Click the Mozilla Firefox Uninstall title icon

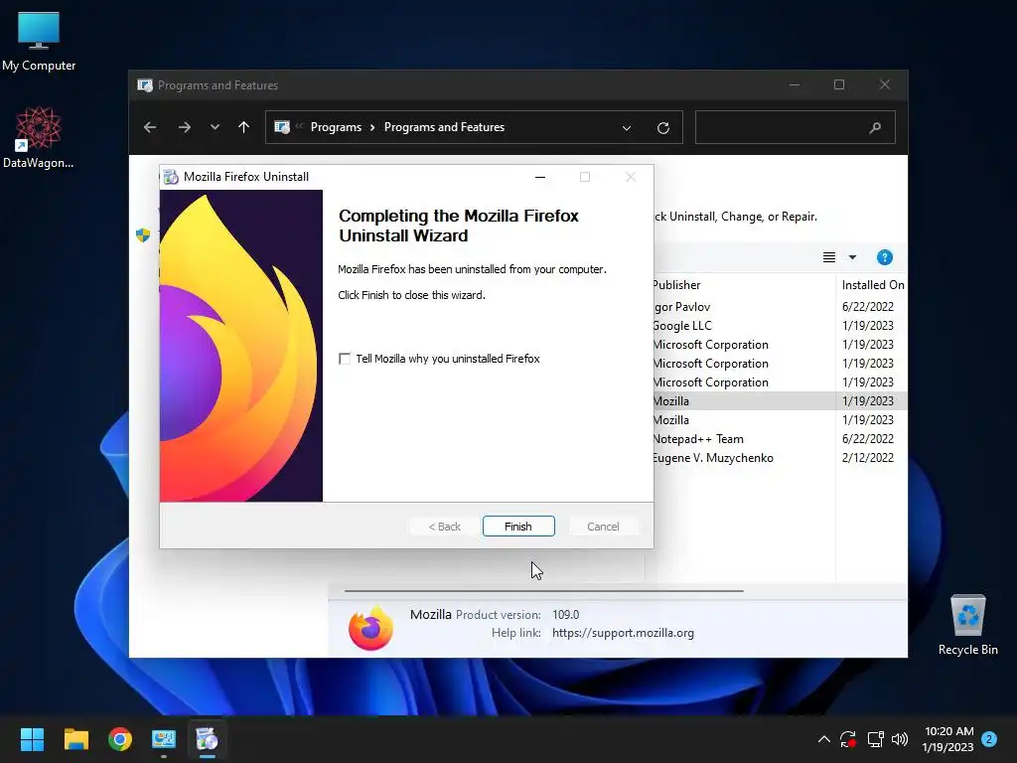coord(171,177)
